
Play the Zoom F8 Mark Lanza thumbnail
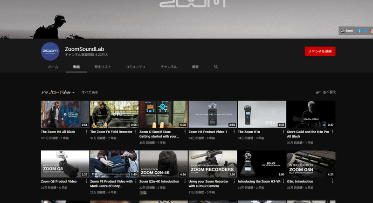(x=114, y=164)
